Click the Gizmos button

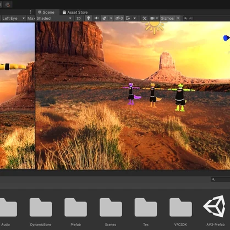[167, 18]
